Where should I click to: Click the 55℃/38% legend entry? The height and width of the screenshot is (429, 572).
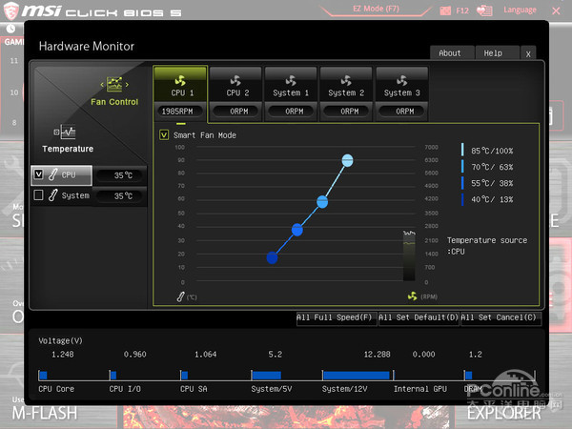point(487,183)
